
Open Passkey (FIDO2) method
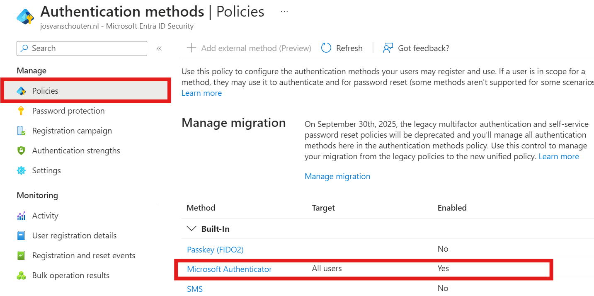coord(215,250)
